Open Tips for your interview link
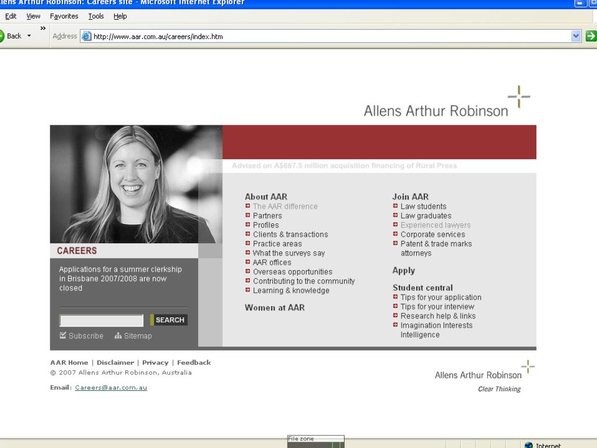This screenshot has height=448, width=597. 437,307
